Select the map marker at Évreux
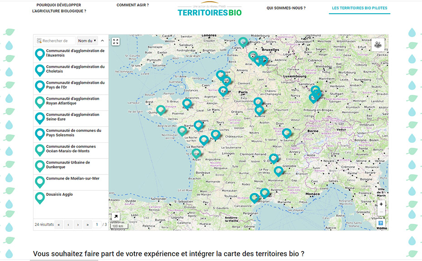 (223, 91)
